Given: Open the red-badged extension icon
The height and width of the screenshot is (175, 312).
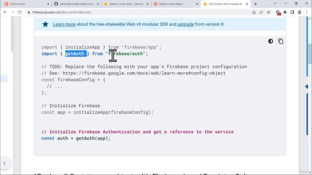Looking at the screenshot, I should 278,13.
